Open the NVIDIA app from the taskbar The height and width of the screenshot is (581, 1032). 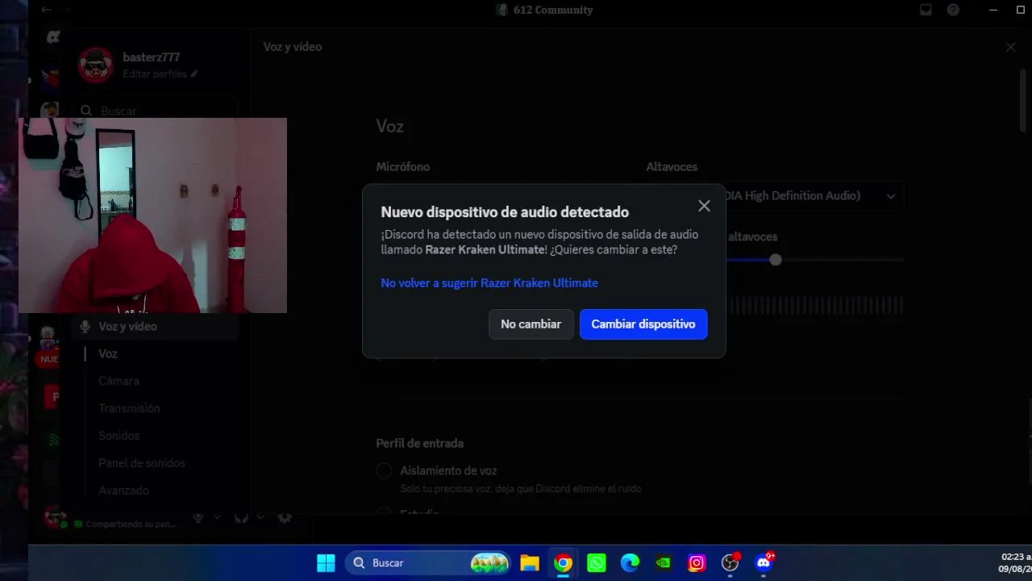[x=664, y=563]
